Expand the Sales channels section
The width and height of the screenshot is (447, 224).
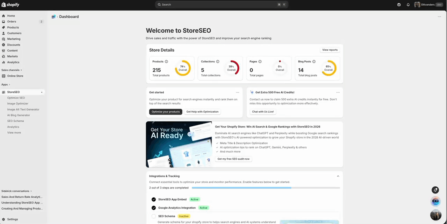(12, 70)
